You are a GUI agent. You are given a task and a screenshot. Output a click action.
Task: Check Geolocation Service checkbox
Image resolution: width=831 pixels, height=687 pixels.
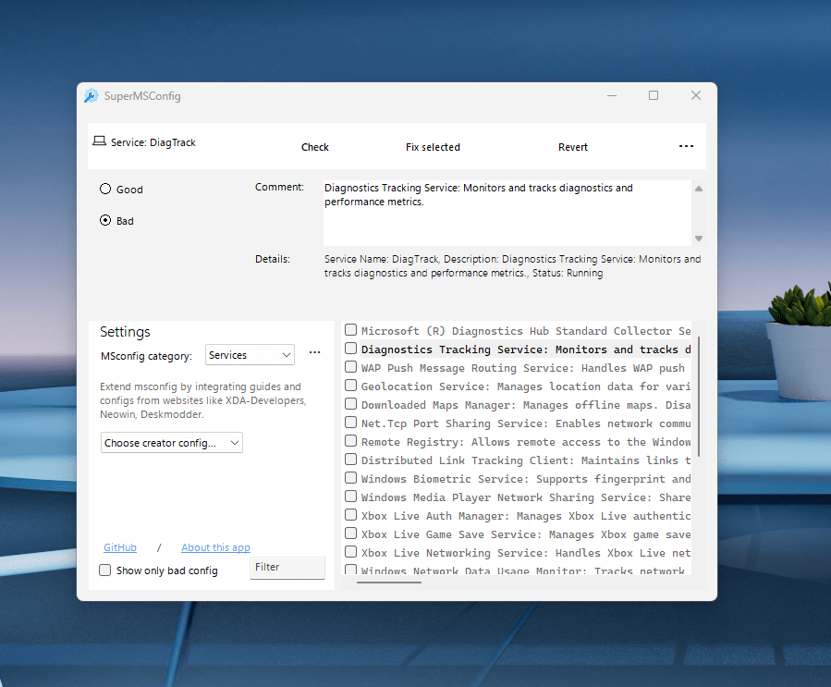(x=350, y=386)
